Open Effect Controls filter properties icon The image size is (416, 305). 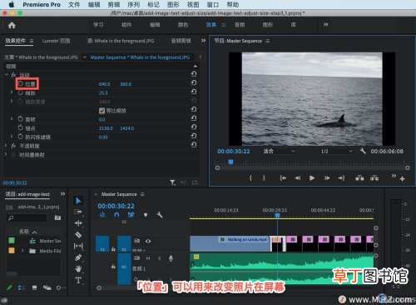click(172, 182)
